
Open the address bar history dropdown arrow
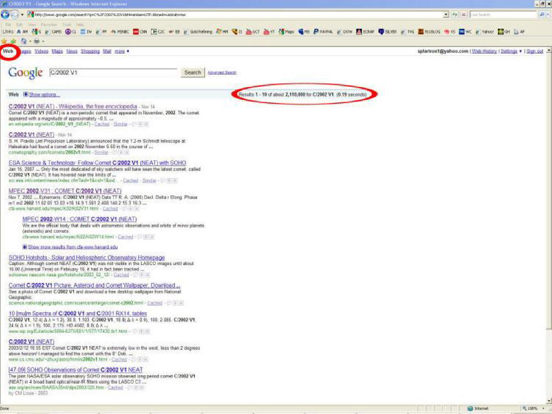coord(445,15)
